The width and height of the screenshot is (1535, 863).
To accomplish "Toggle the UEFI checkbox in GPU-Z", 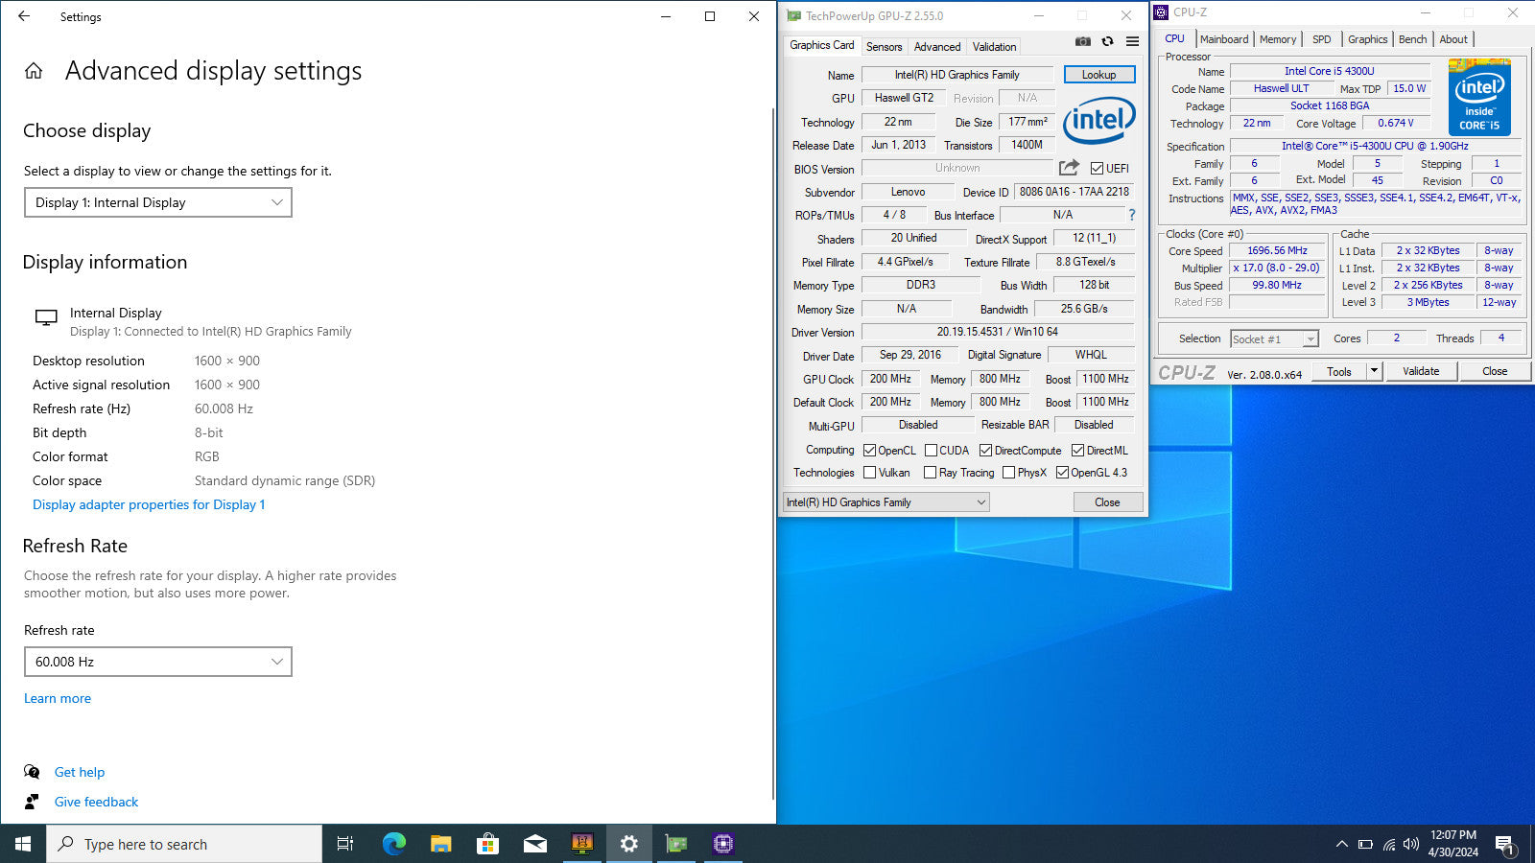I will pyautogui.click(x=1097, y=168).
